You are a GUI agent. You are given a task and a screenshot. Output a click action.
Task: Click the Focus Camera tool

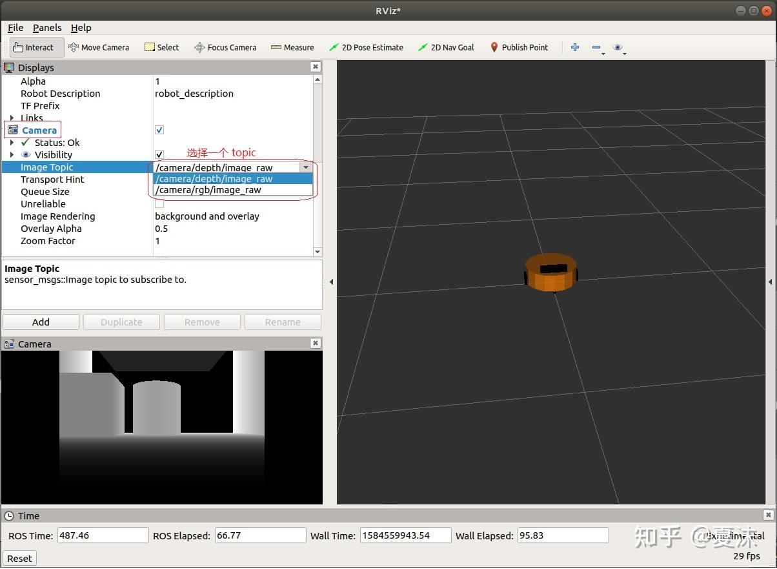(225, 47)
